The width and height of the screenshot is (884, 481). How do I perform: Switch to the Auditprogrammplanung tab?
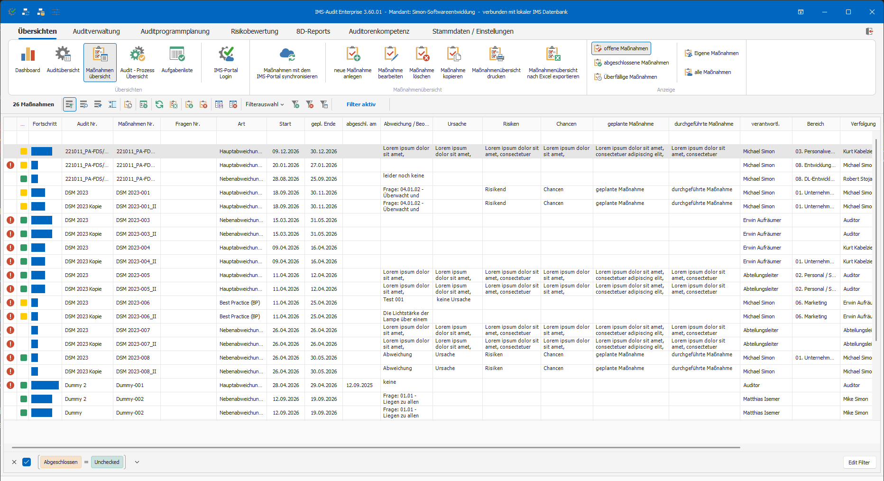tap(175, 31)
